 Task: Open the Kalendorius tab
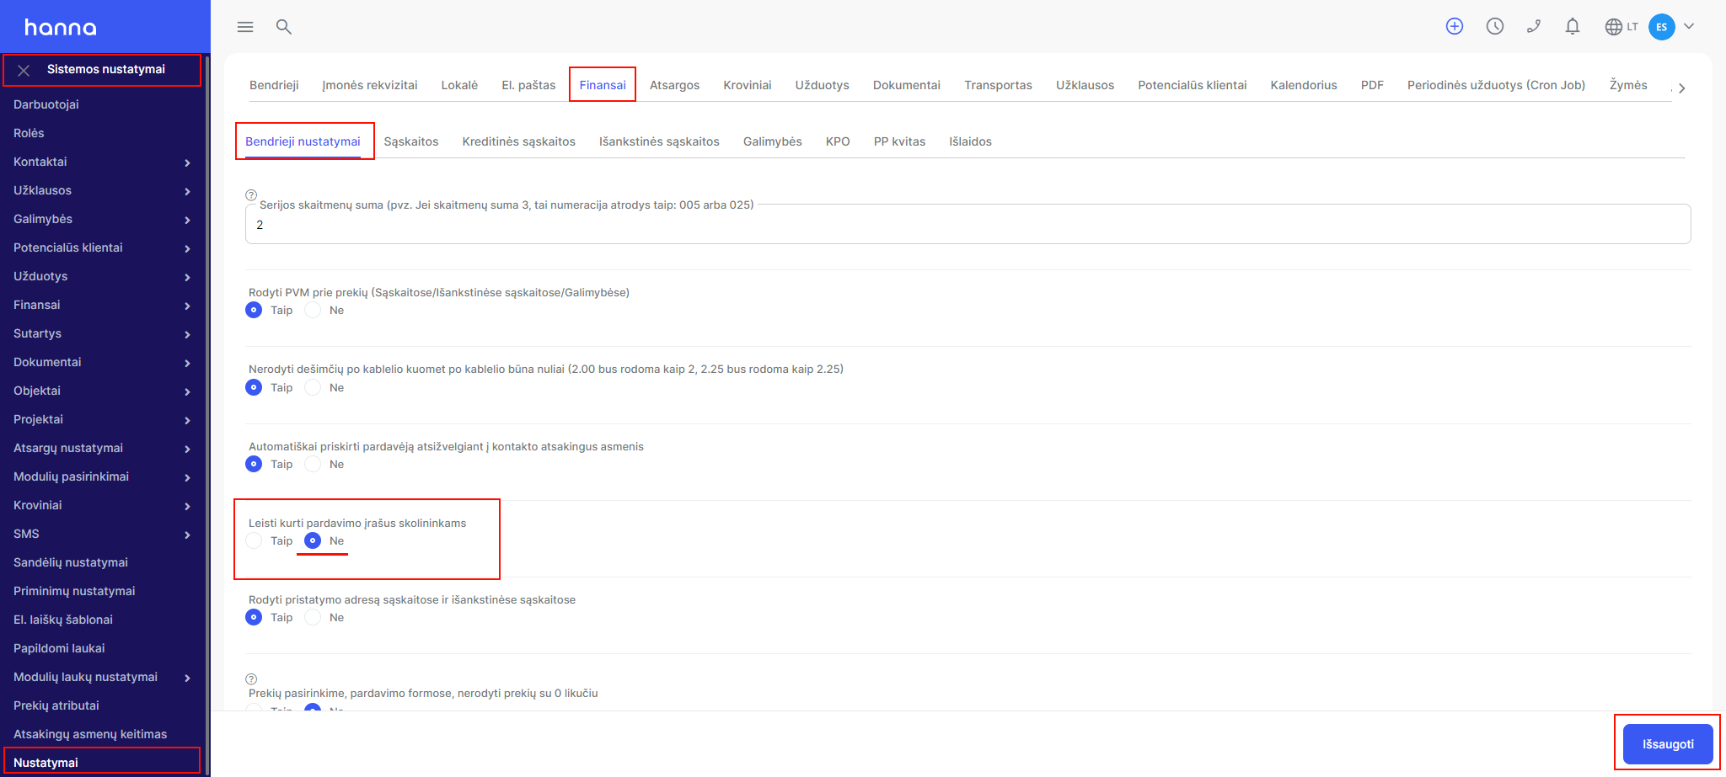(1303, 85)
